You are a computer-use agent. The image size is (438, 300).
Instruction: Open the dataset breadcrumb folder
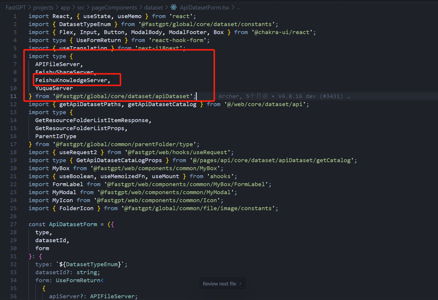pyautogui.click(x=153, y=7)
